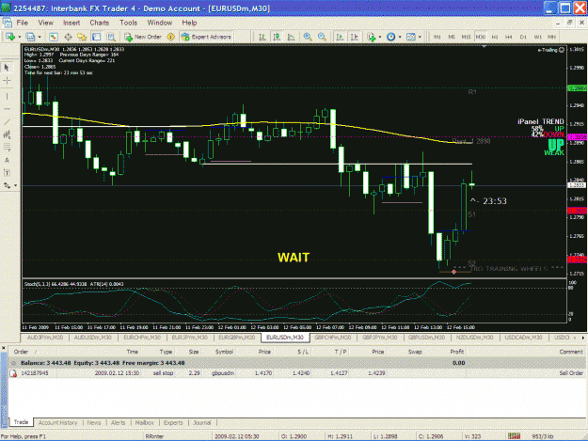Toggle the Data Window crosshair-target icon

(68, 37)
